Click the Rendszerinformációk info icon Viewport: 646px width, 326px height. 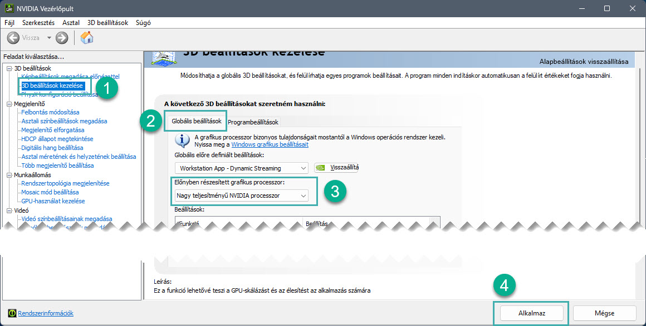pyautogui.click(x=12, y=313)
